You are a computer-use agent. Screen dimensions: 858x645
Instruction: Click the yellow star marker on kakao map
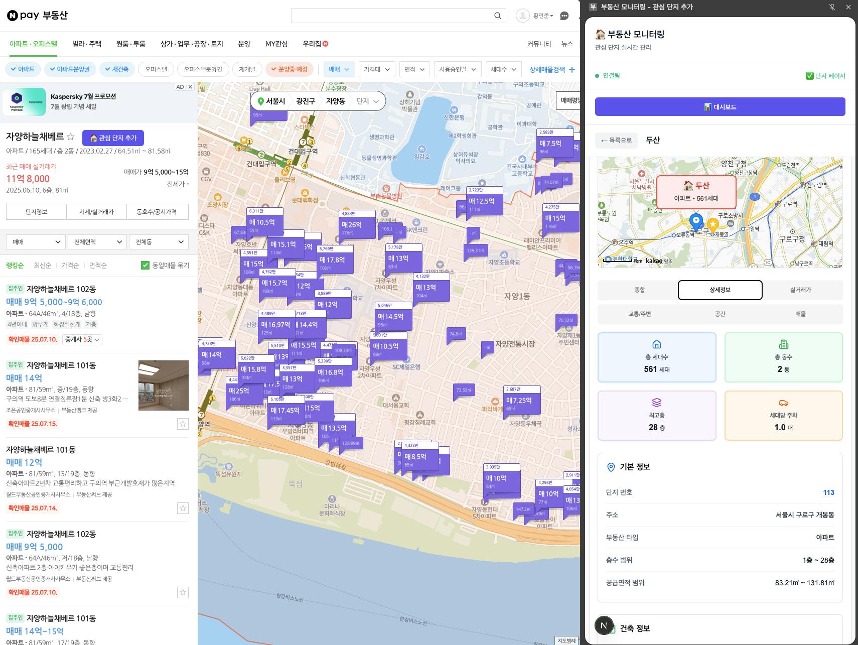[x=712, y=224]
